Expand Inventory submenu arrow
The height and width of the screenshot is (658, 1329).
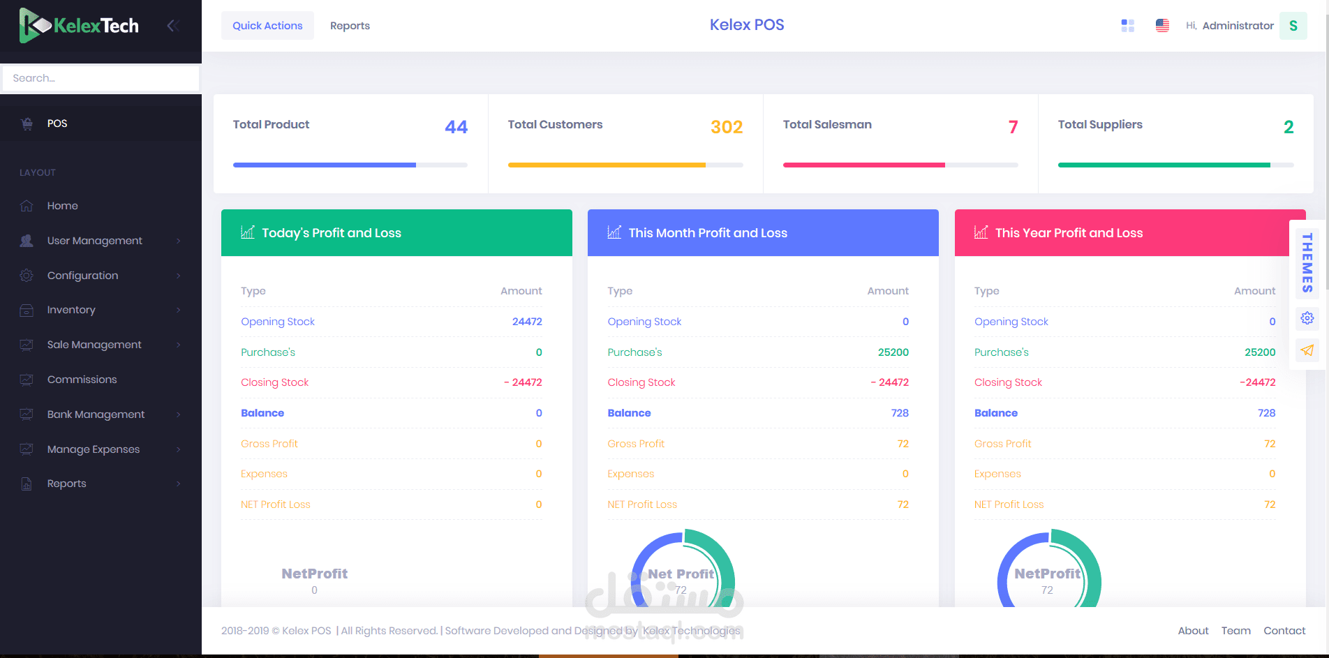[x=179, y=310]
